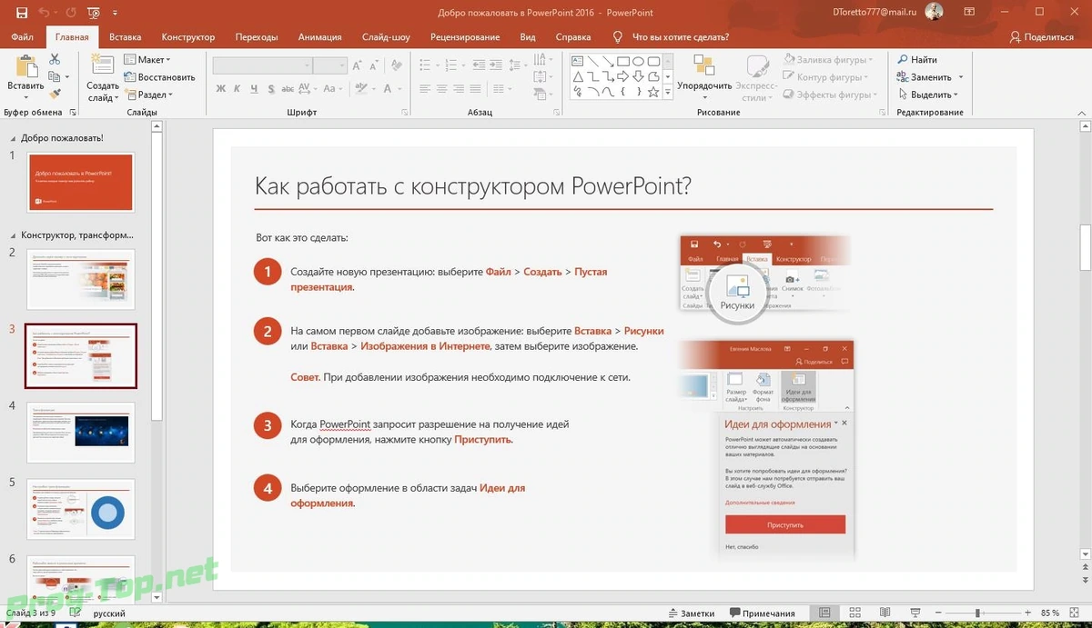Image resolution: width=1092 pixels, height=628 pixels.
Task: Collapse the Конструктор, трансформ... section
Action: [x=13, y=234]
